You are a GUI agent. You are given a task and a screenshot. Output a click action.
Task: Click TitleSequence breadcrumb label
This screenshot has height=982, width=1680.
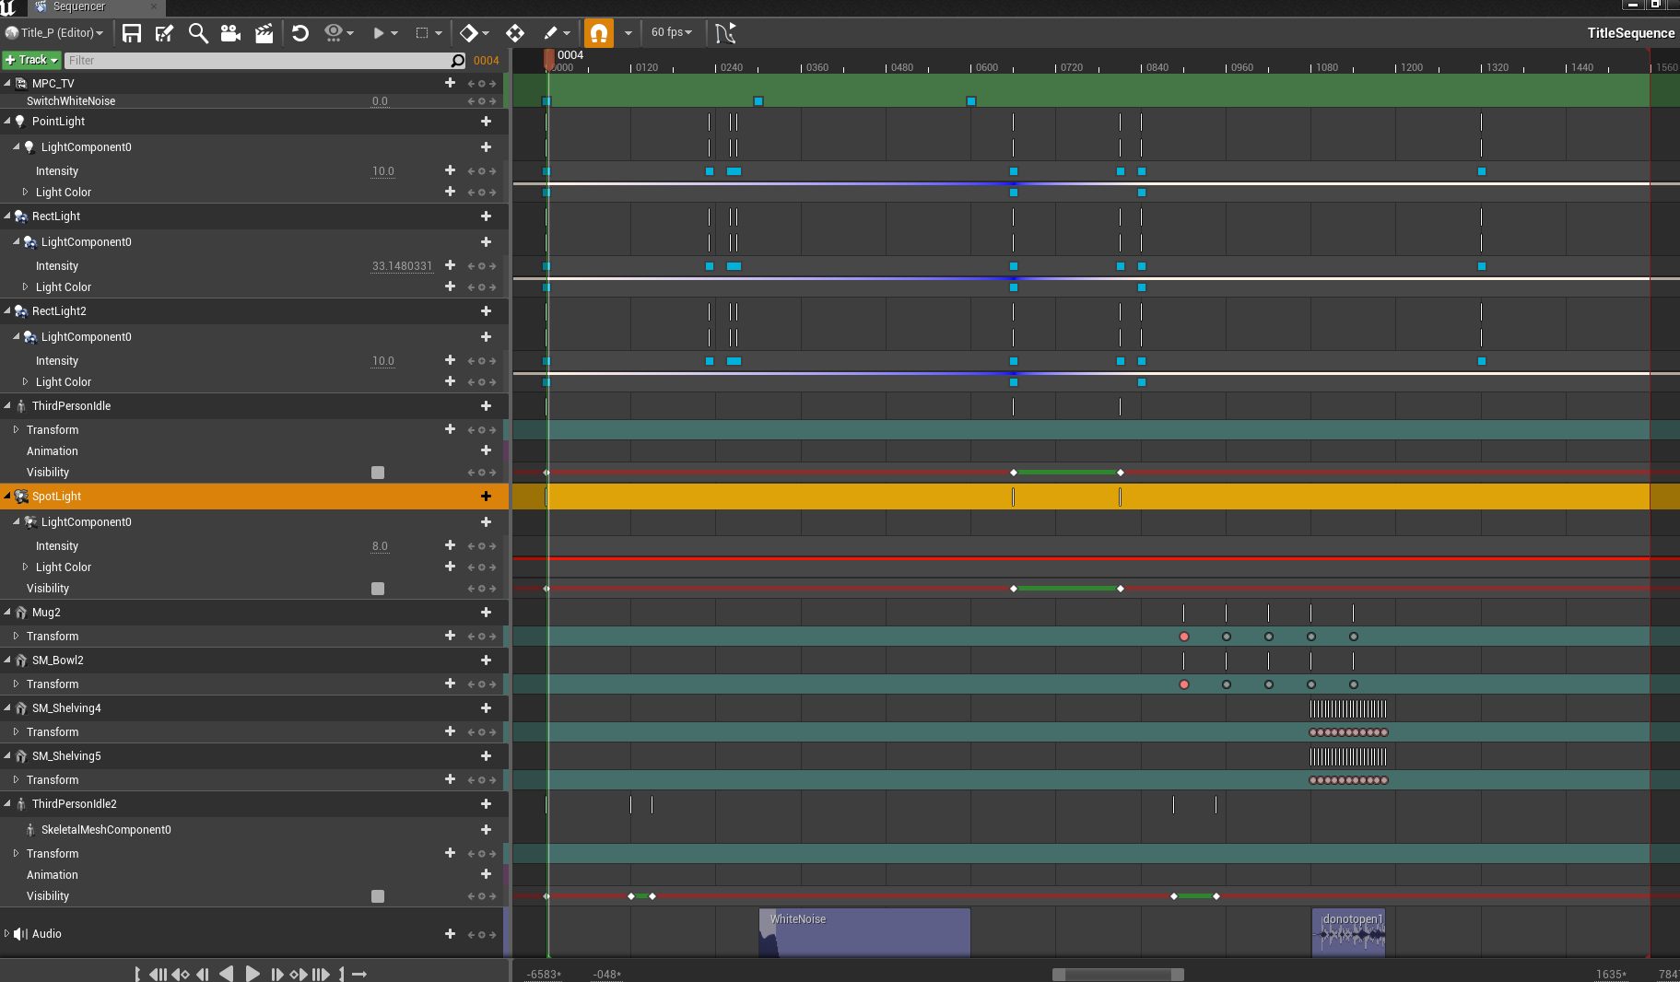tap(1630, 33)
